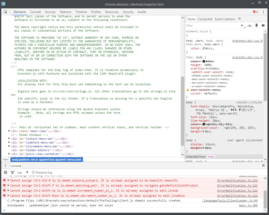This screenshot has height=215, width=269.
Task: Show more sidebar tabs with chevron
Action: 239,19
